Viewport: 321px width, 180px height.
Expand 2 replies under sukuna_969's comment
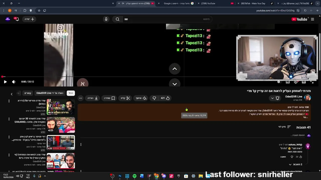click(295, 164)
